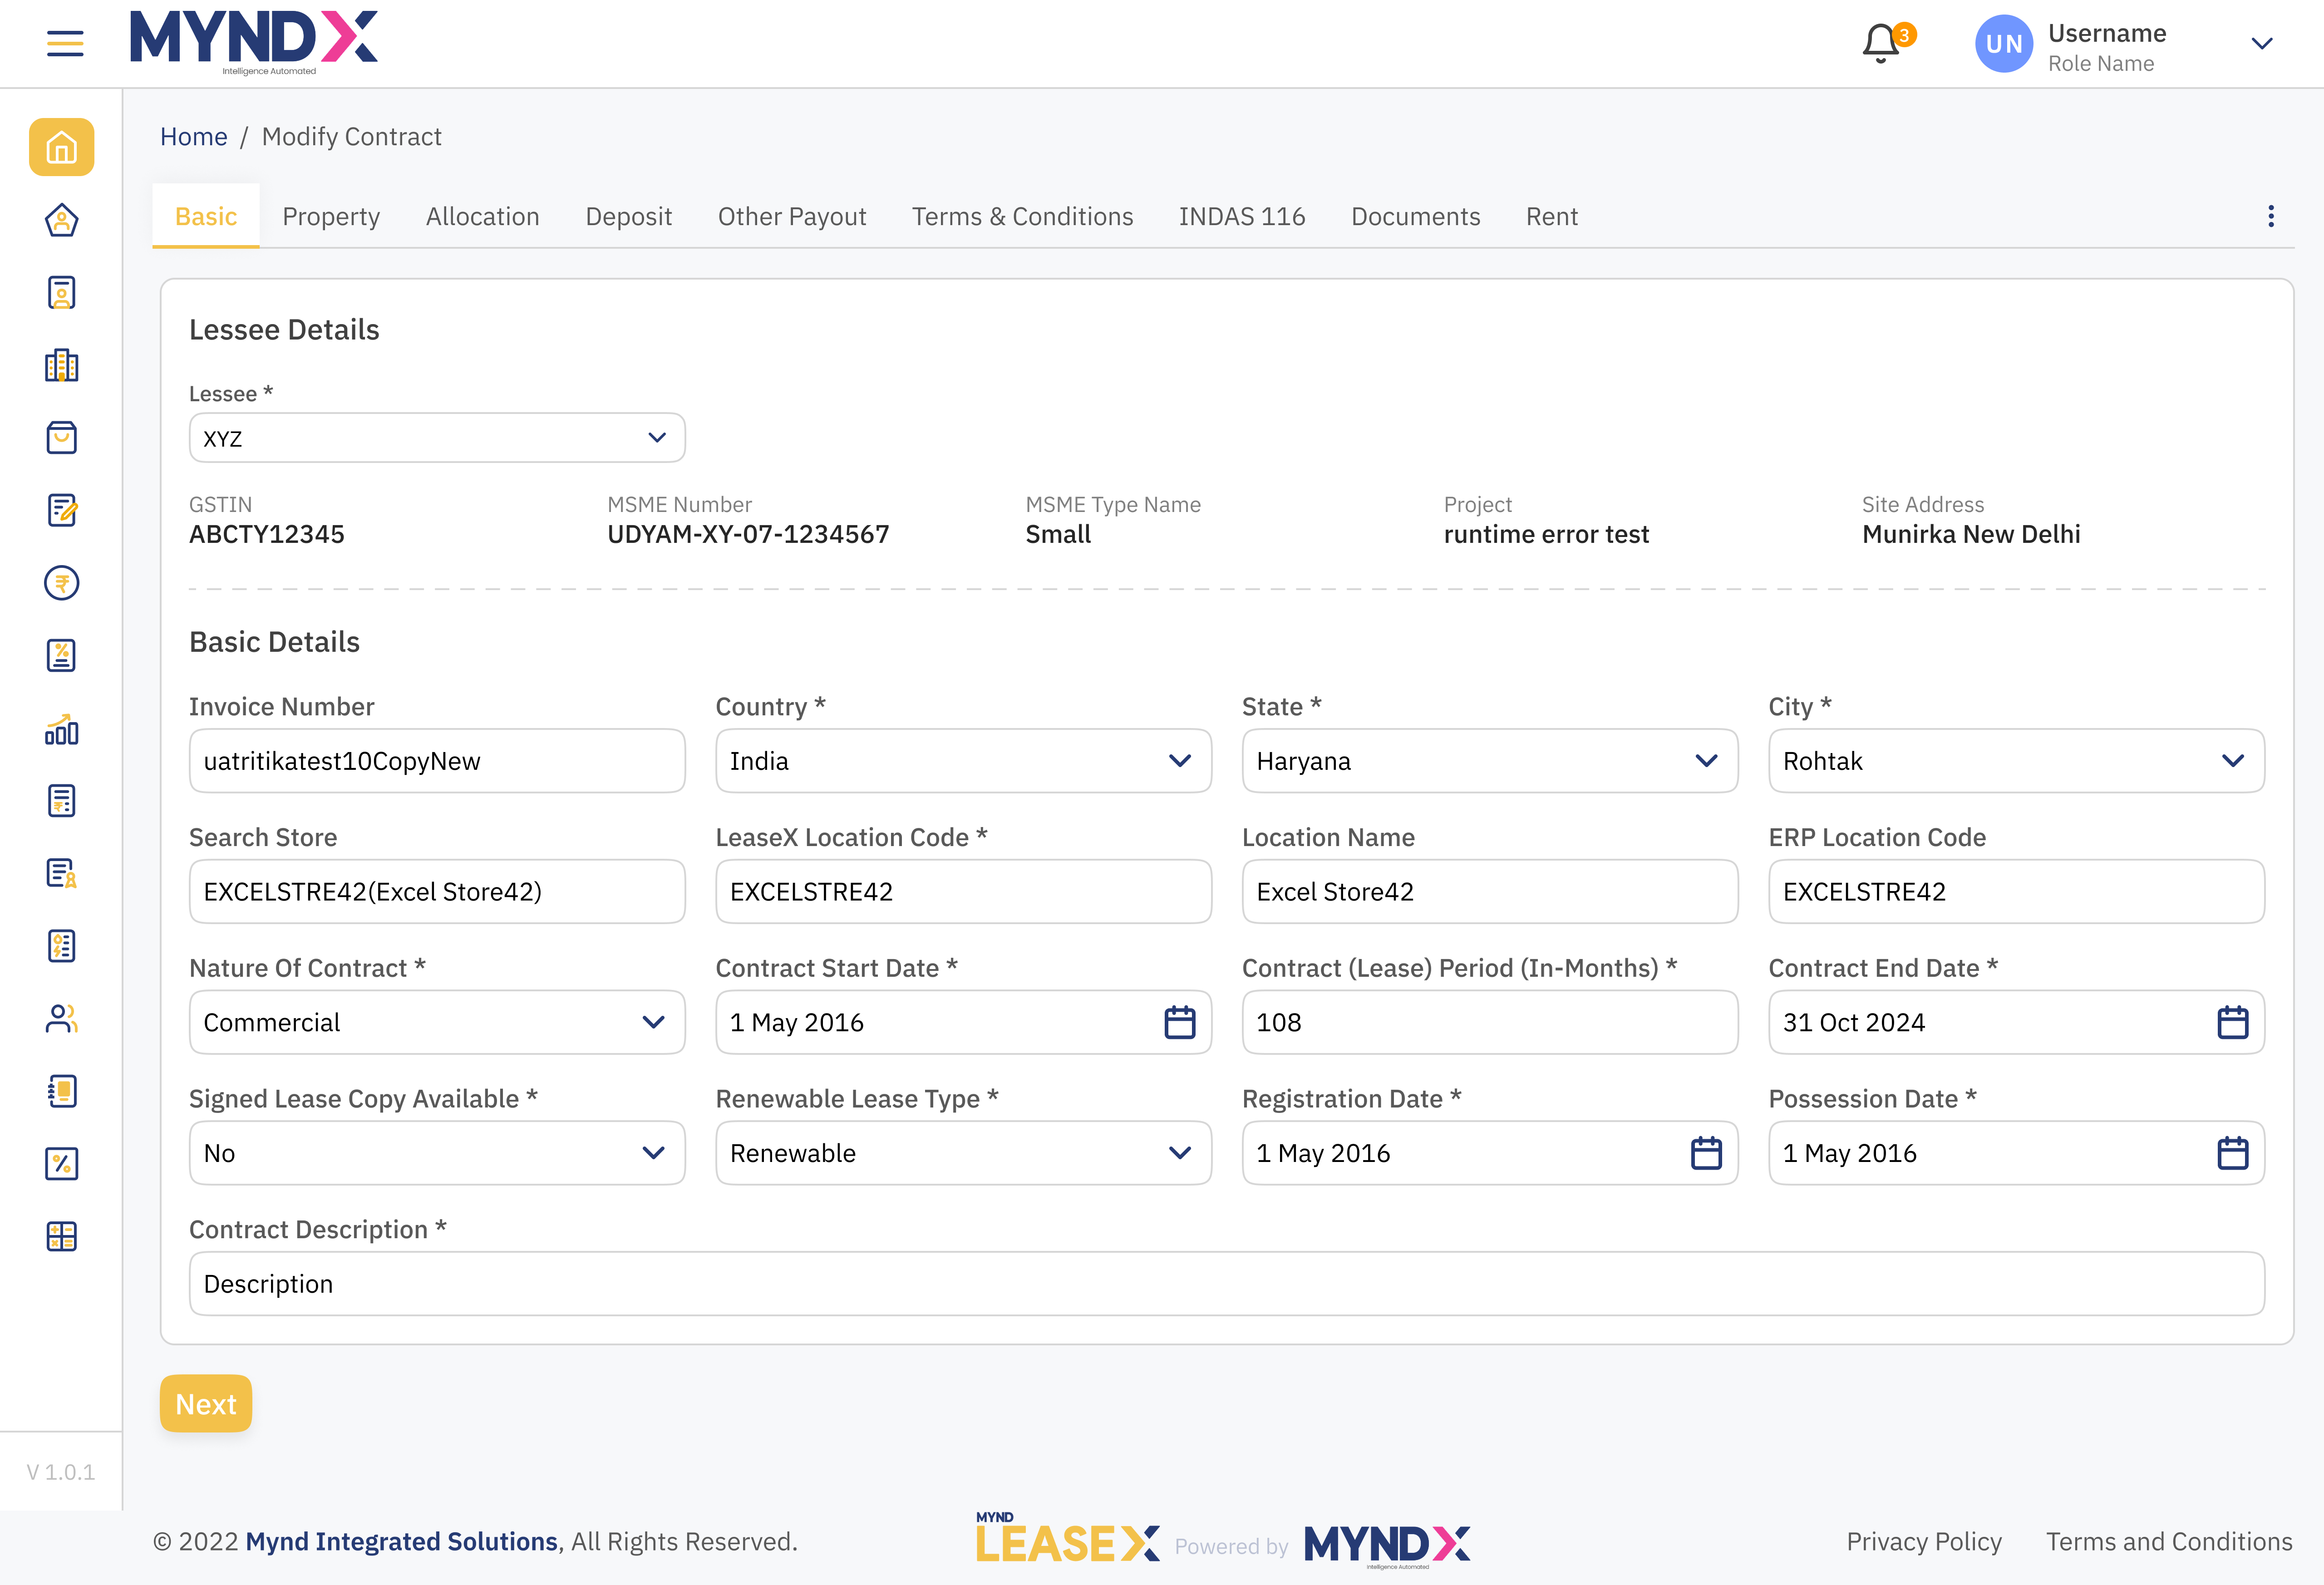Open the notifications bell icon
This screenshot has height=1585, width=2324.
[1881, 43]
